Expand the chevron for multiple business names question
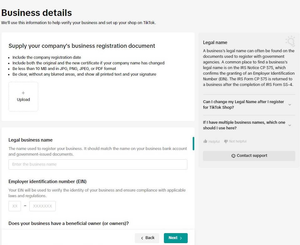300x245 pixels. (290, 125)
